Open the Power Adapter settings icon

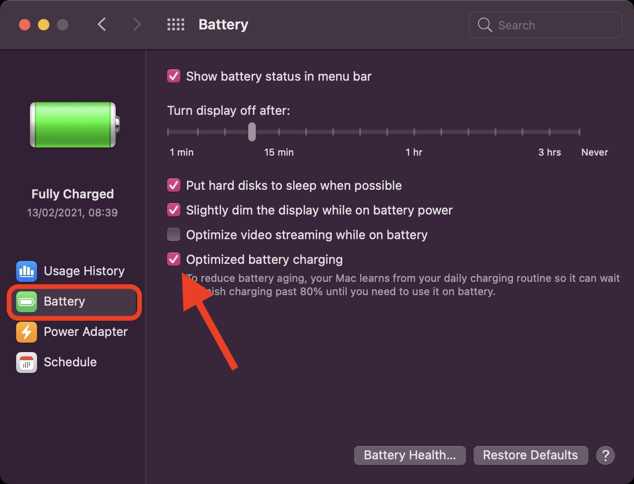26,332
